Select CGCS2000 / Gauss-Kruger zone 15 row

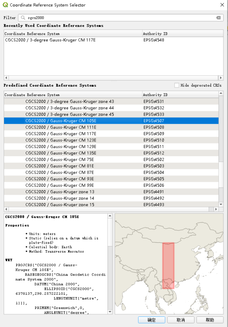point(111,204)
